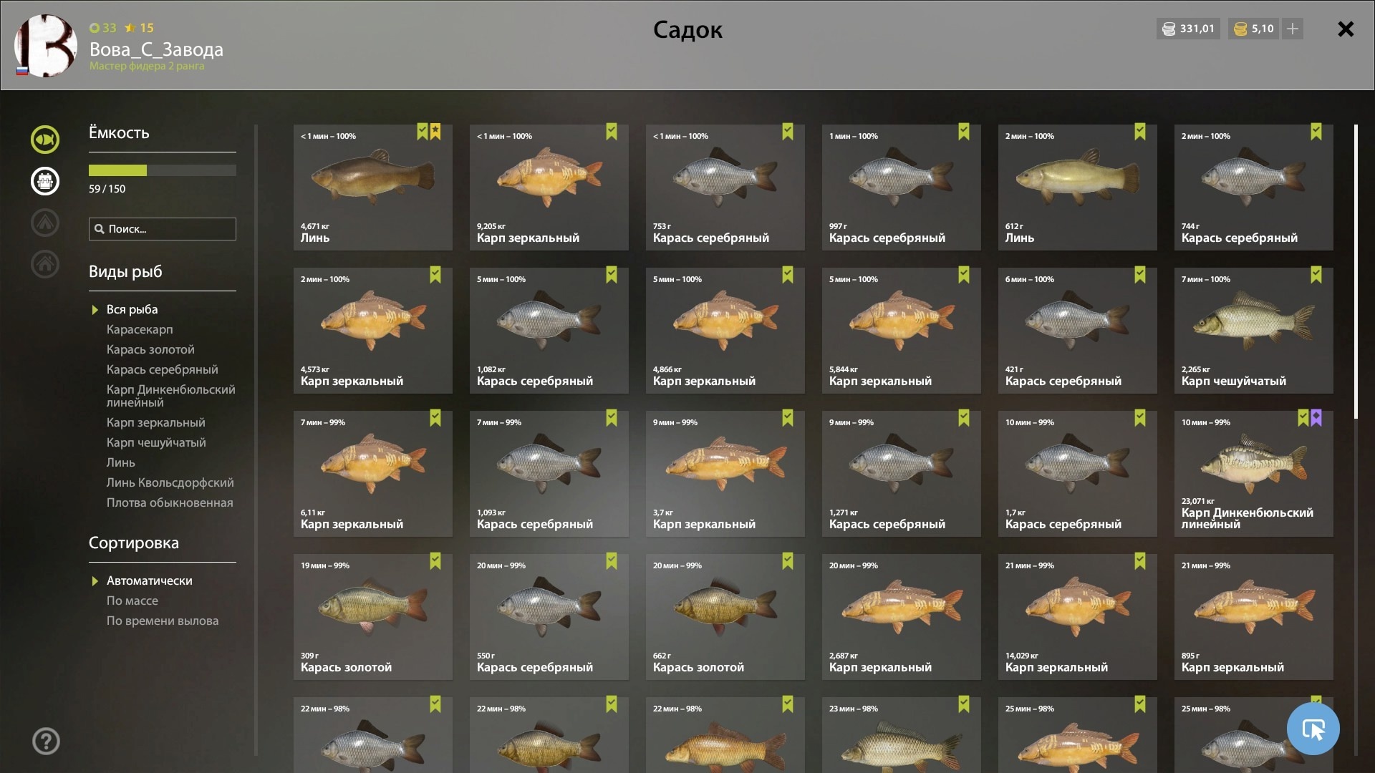The image size is (1375, 773).
Task: Select Автоматически sorting option
Action: coord(149,581)
